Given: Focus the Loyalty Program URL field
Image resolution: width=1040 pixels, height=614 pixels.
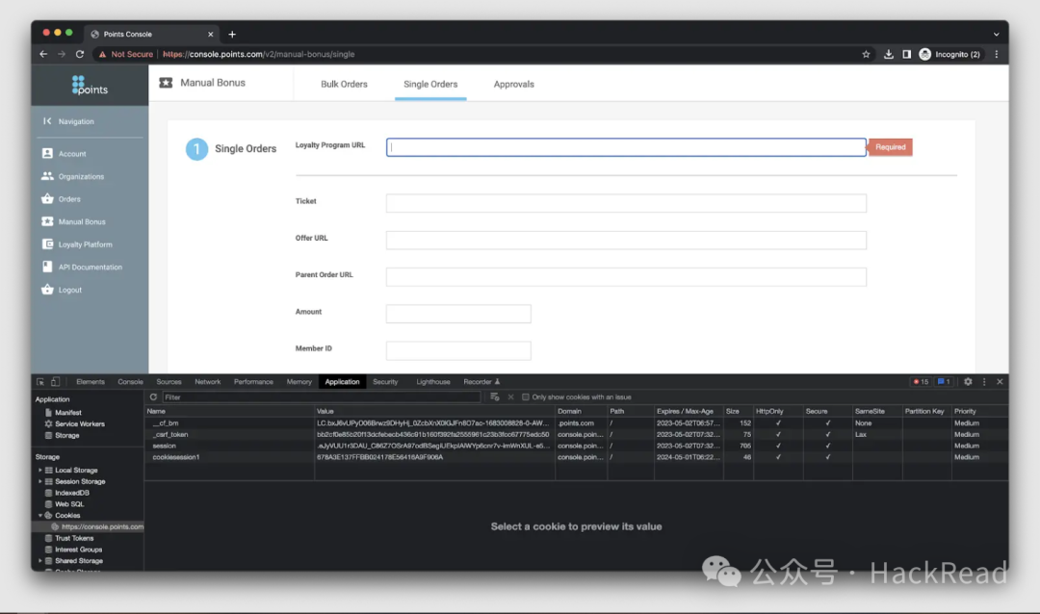Looking at the screenshot, I should (x=626, y=147).
